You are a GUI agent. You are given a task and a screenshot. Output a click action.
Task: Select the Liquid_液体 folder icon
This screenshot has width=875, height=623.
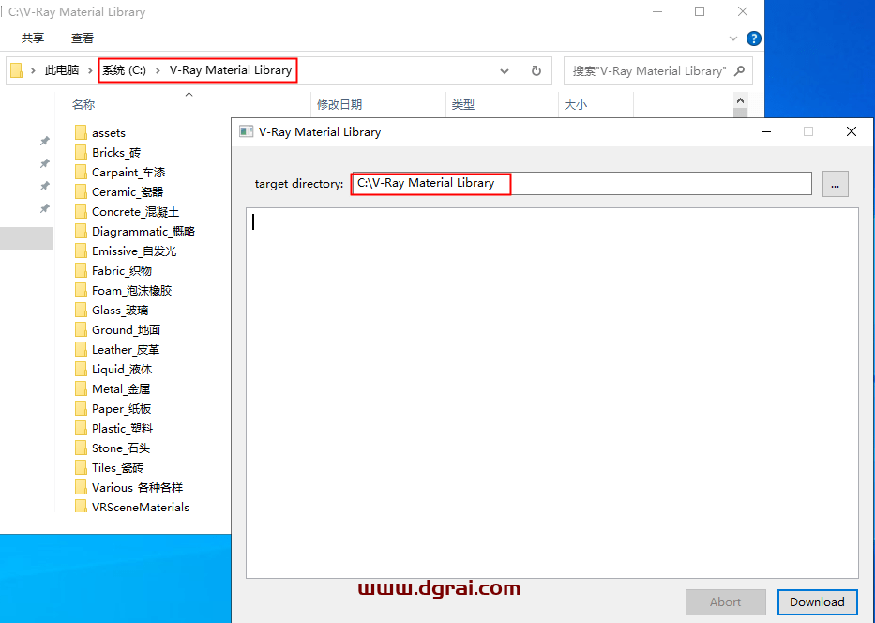click(x=81, y=369)
